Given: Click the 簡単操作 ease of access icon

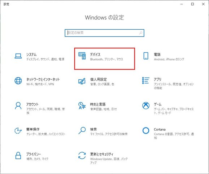Looking at the screenshot, I should tap(18, 130).
